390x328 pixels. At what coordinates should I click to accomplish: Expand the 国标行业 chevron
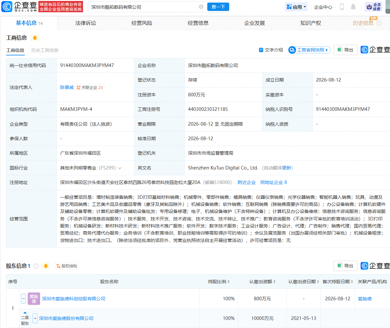(x=120, y=168)
